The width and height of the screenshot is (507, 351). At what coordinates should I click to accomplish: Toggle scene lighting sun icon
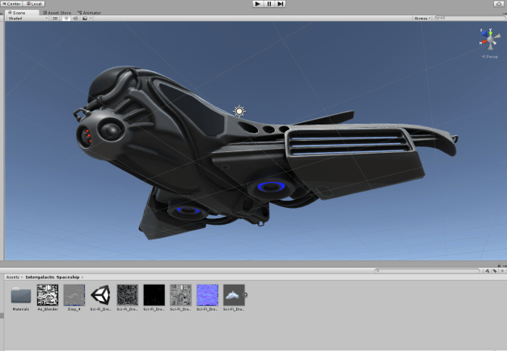click(67, 18)
